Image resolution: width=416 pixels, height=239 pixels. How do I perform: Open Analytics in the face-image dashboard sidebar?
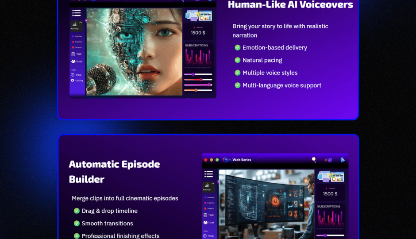tap(77, 42)
